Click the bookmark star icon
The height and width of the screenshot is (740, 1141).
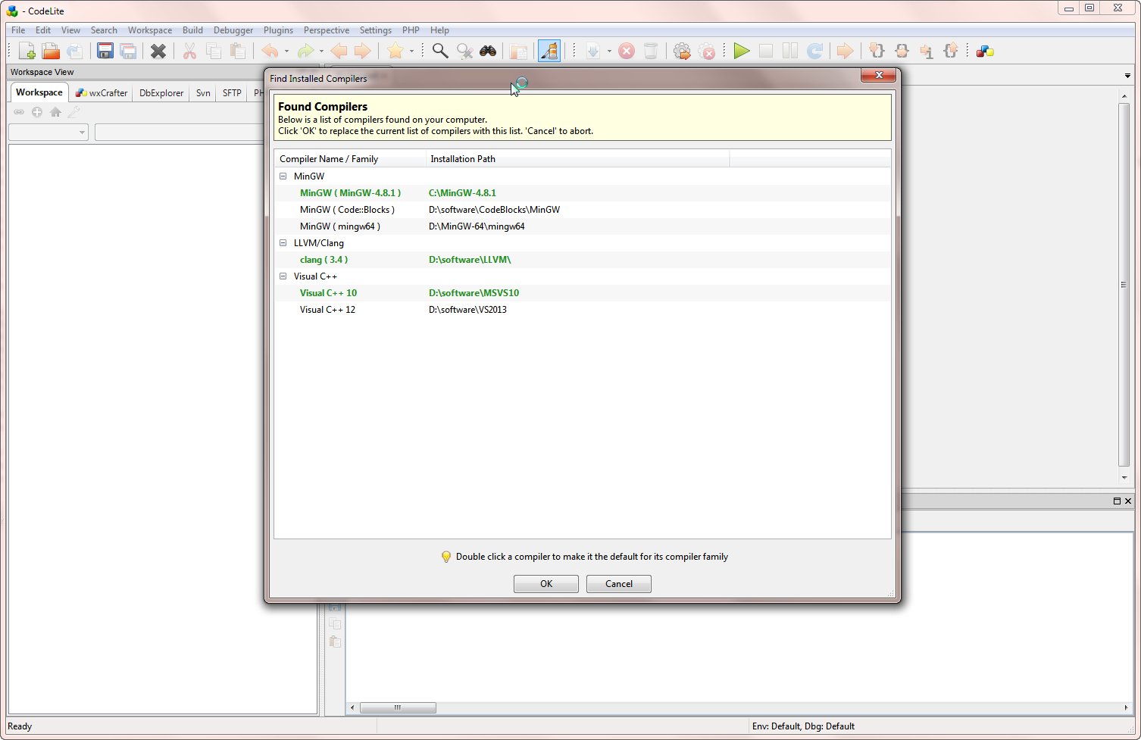point(395,51)
